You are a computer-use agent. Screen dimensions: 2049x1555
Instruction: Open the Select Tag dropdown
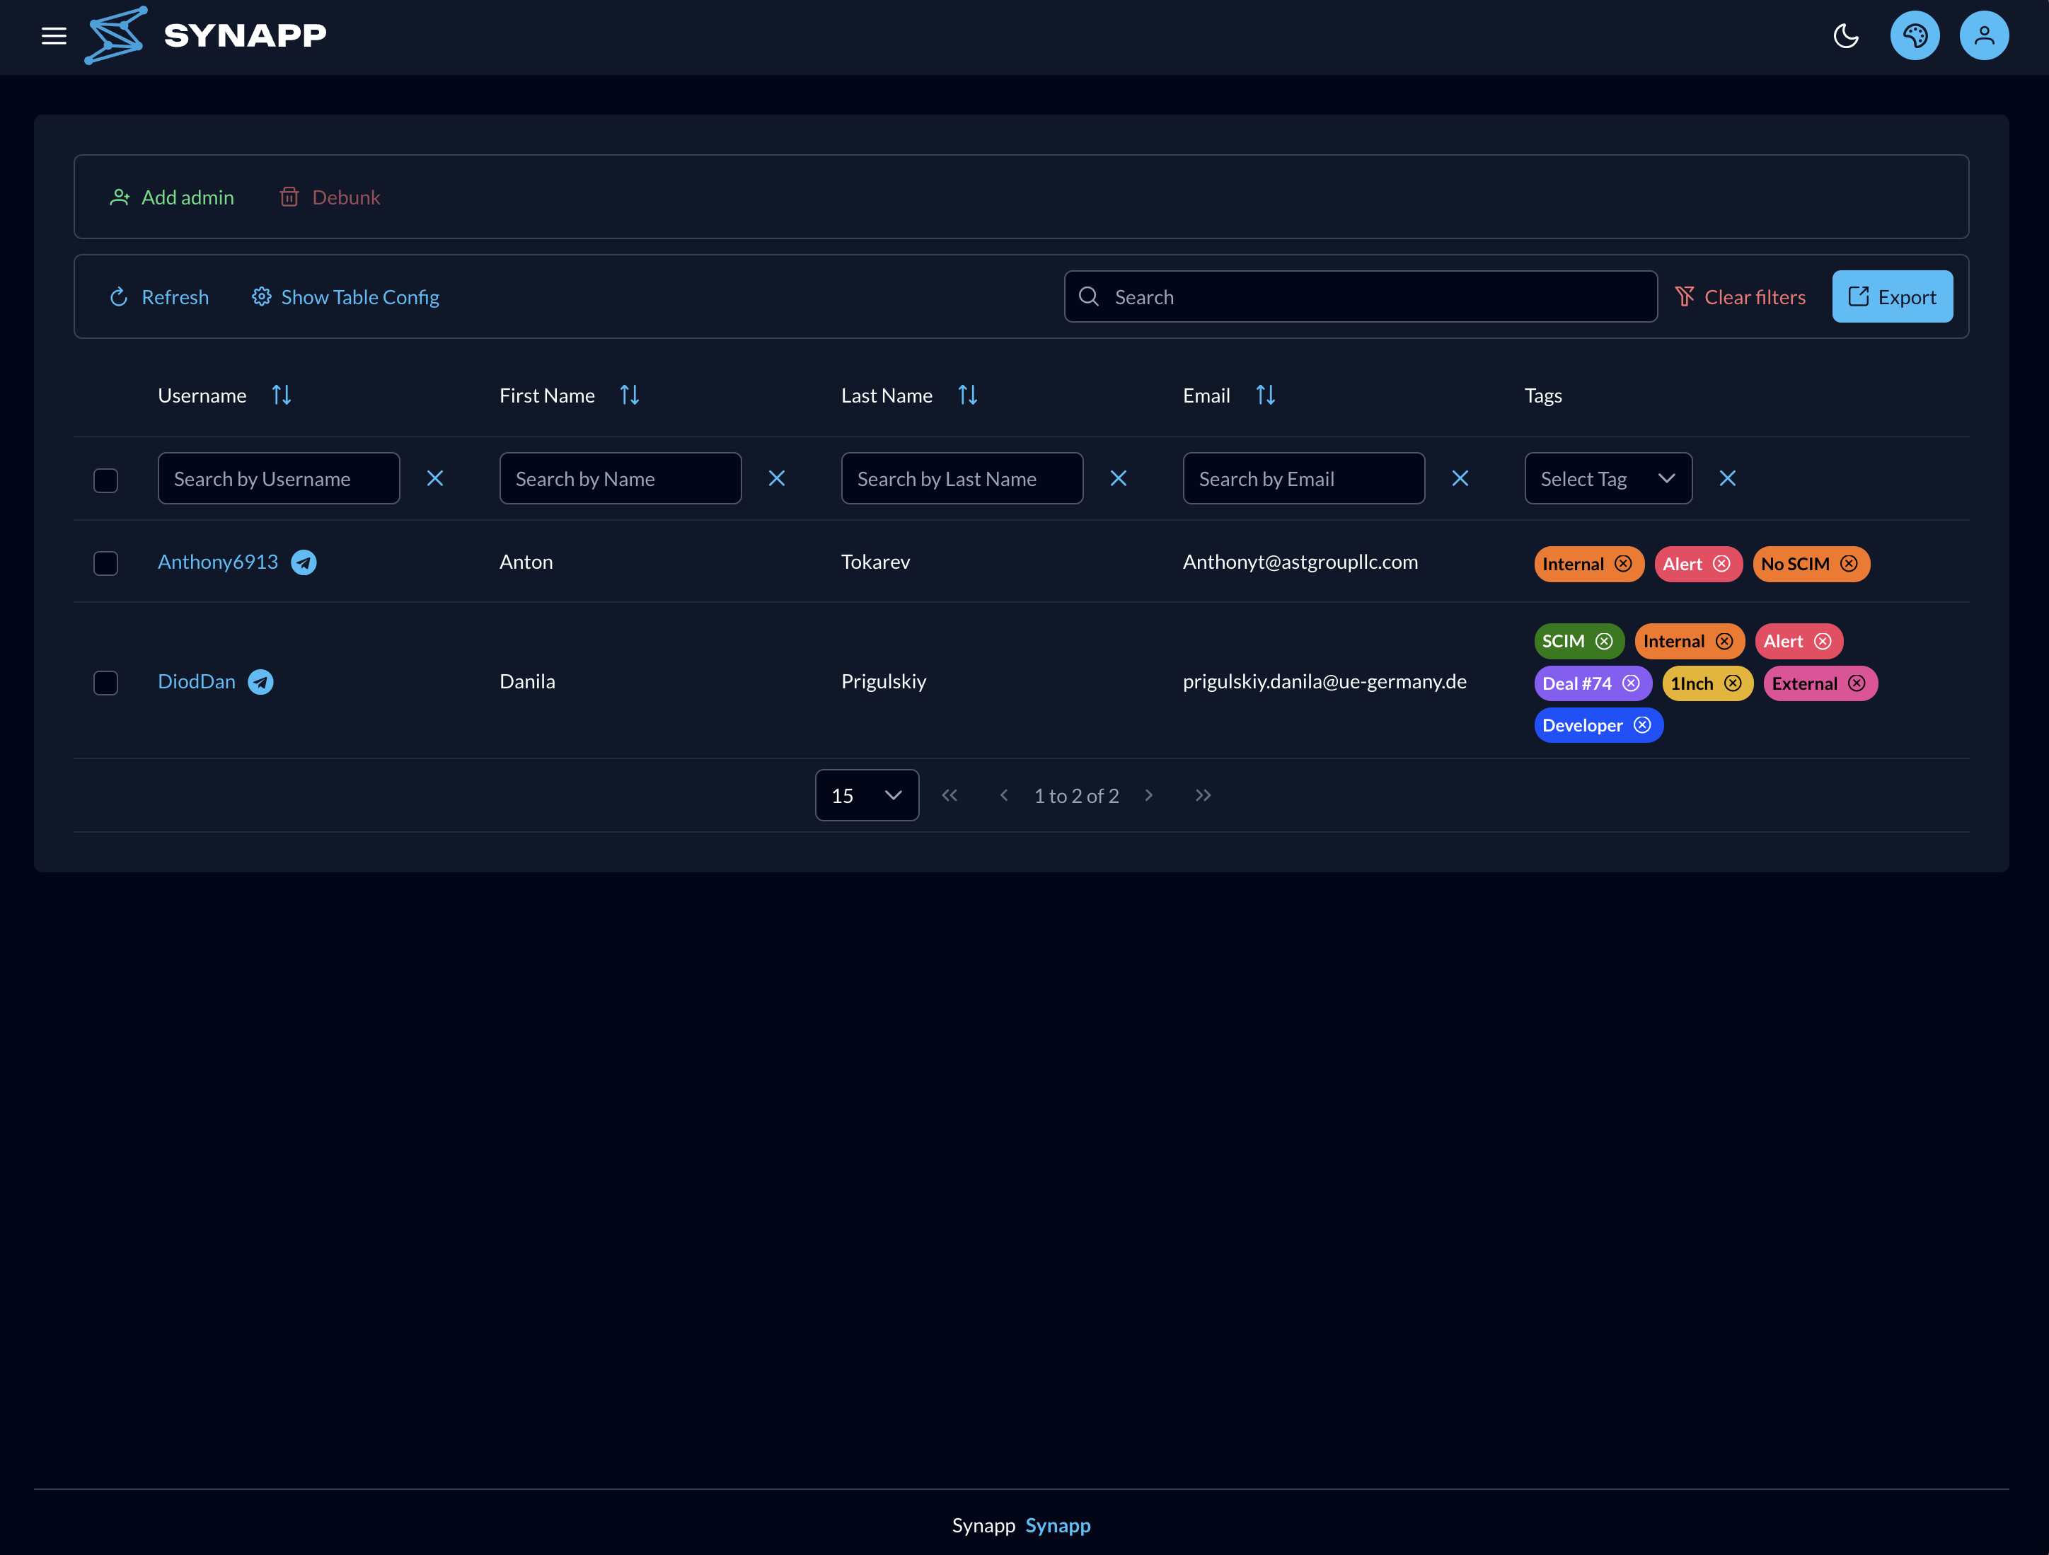tap(1608, 478)
